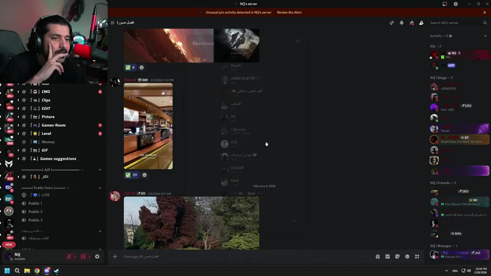Open audio output options dropdown arrow
Image resolution: width=491 pixels, height=276 pixels.
(x=89, y=257)
